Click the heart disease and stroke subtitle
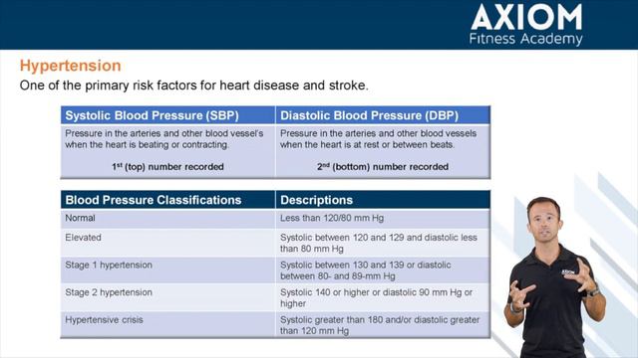The height and width of the screenshot is (358, 638). 194,86
